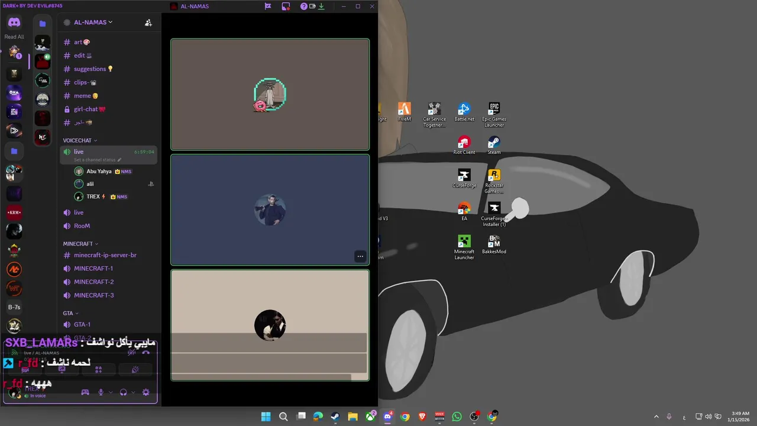
Task: Join the live voice channel above RooM
Action: 109,212
